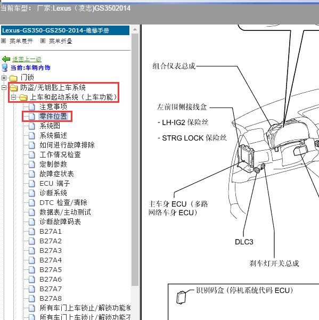Screen dimensions: 319x320
Task: Open the 诊断故障码表 page
Action: pos(60,222)
